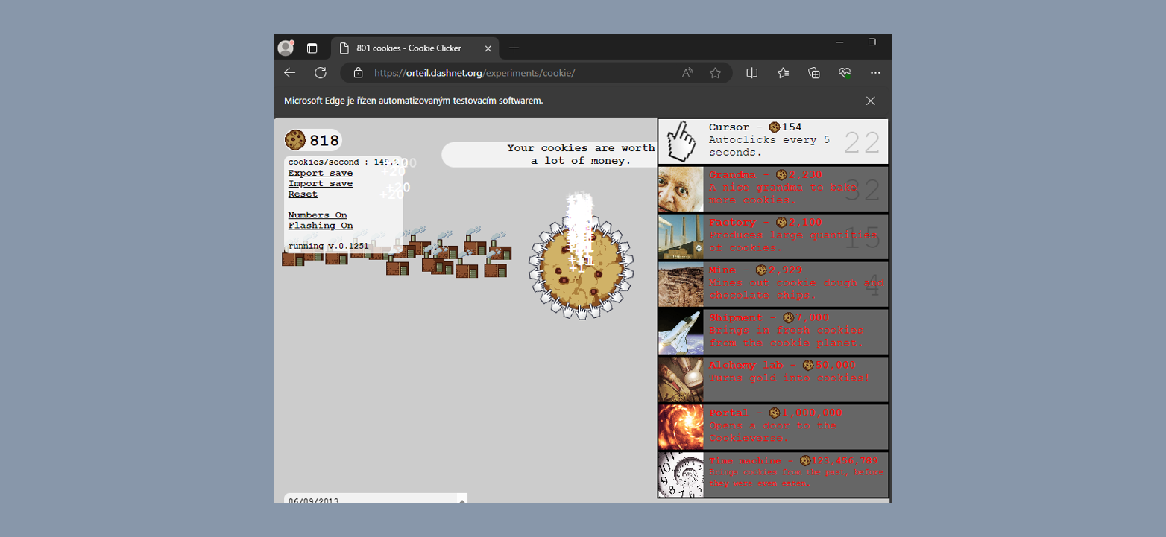The image size is (1166, 537).
Task: Add this page to favorites
Action: tap(715, 72)
